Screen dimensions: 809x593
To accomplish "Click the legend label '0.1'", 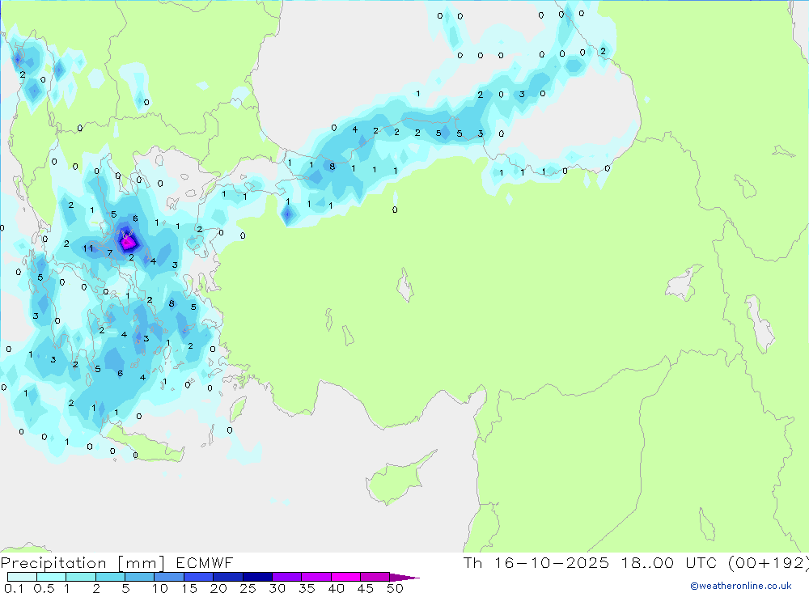I will click(x=14, y=588).
